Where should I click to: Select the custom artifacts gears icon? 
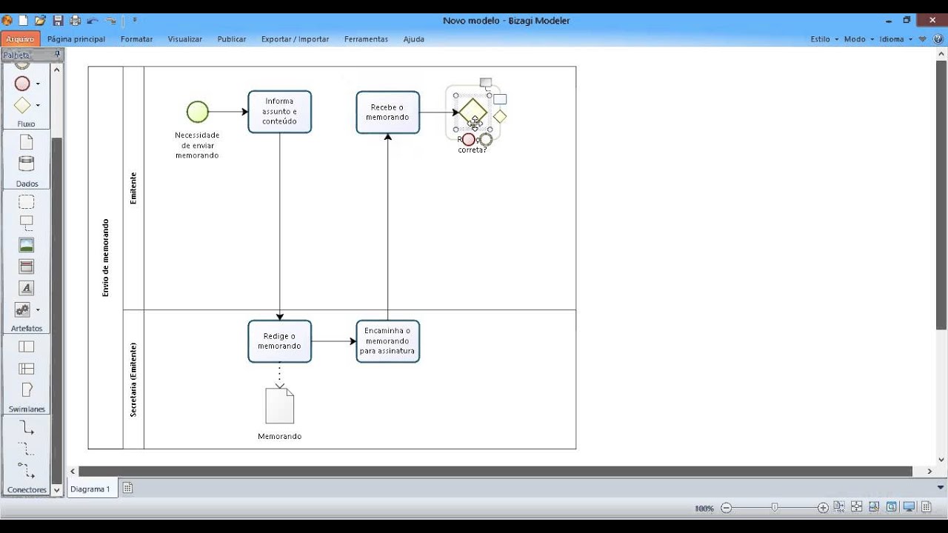[22, 310]
